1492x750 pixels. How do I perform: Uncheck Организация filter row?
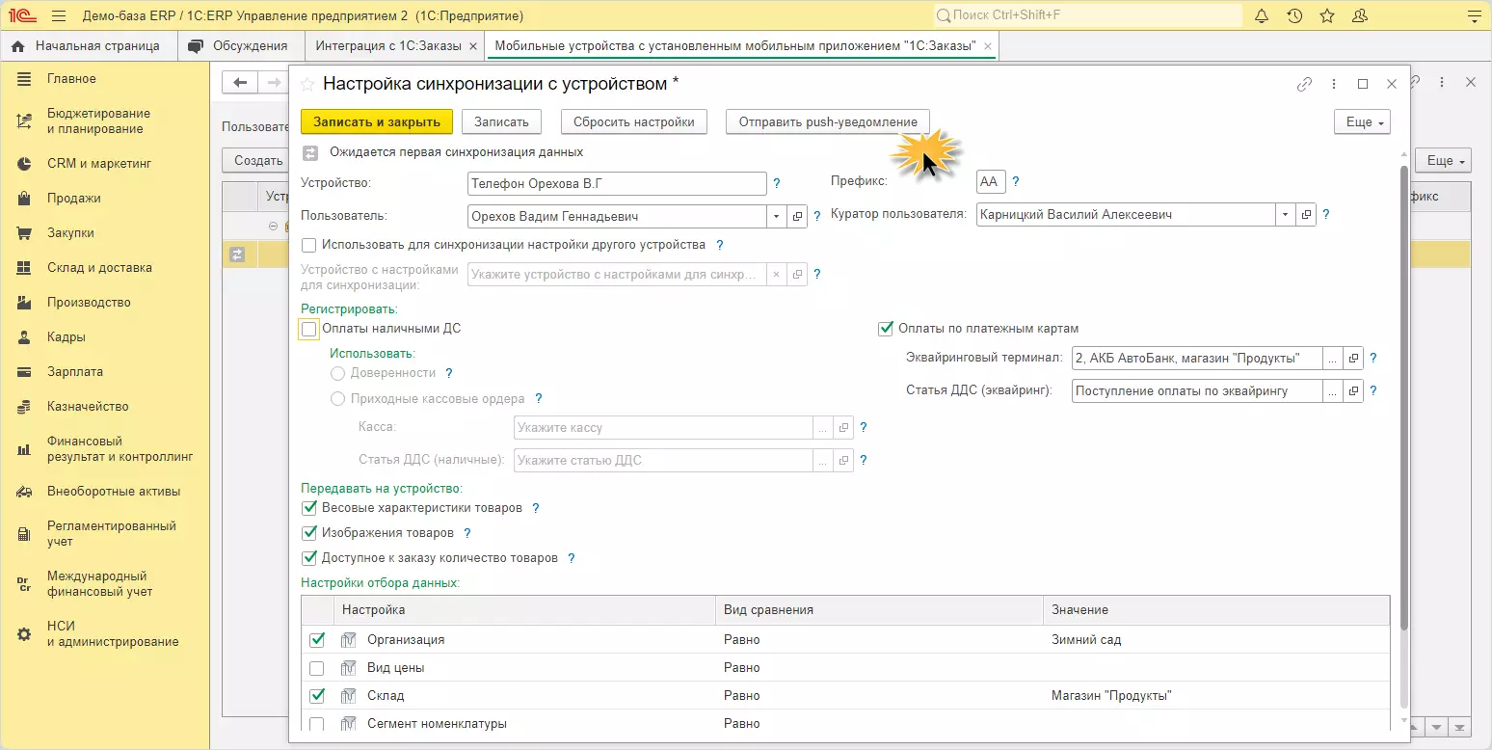[x=317, y=640]
